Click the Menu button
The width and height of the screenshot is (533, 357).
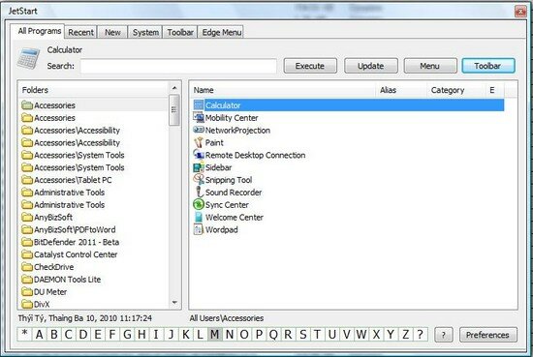click(x=430, y=66)
